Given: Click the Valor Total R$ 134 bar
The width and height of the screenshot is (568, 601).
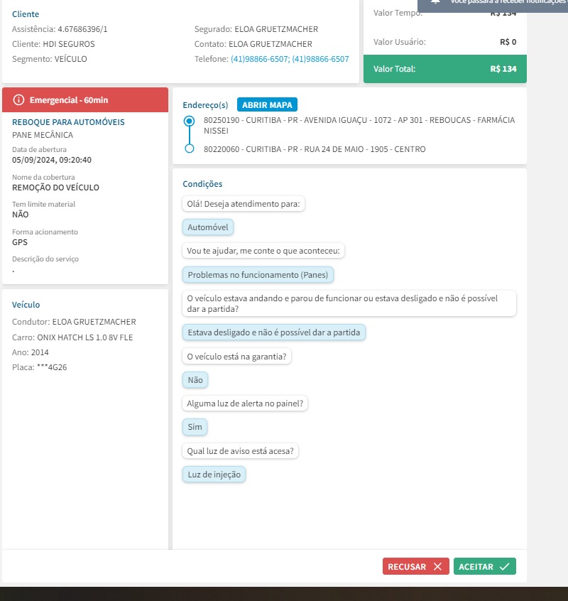Looking at the screenshot, I should pos(445,69).
